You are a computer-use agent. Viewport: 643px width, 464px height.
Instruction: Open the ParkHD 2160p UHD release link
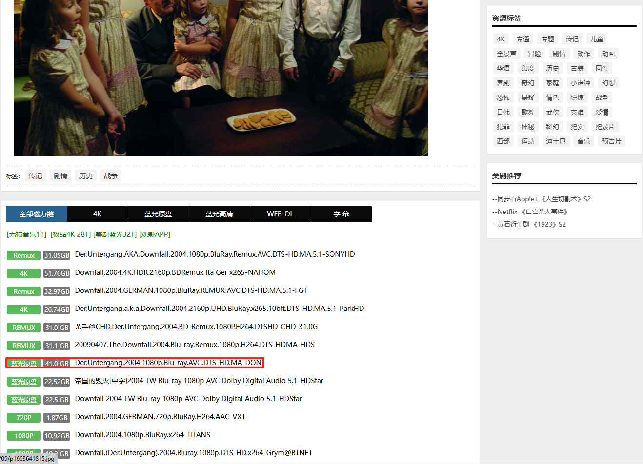(x=220, y=309)
